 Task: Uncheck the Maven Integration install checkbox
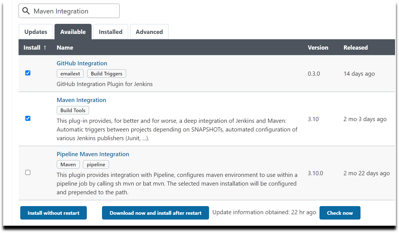(28, 118)
